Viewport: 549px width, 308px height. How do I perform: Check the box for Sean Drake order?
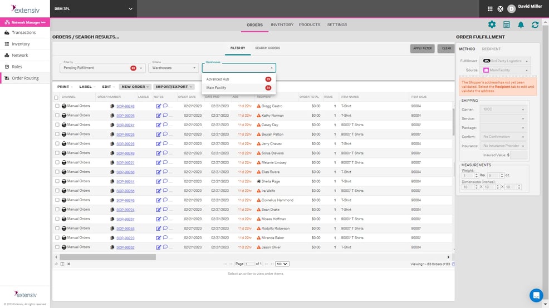57,210
